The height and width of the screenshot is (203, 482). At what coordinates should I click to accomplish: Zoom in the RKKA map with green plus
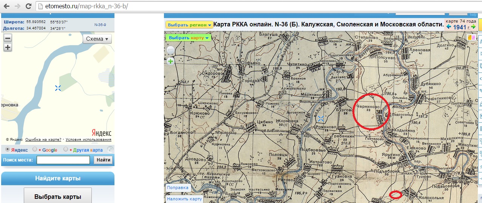[171, 61]
